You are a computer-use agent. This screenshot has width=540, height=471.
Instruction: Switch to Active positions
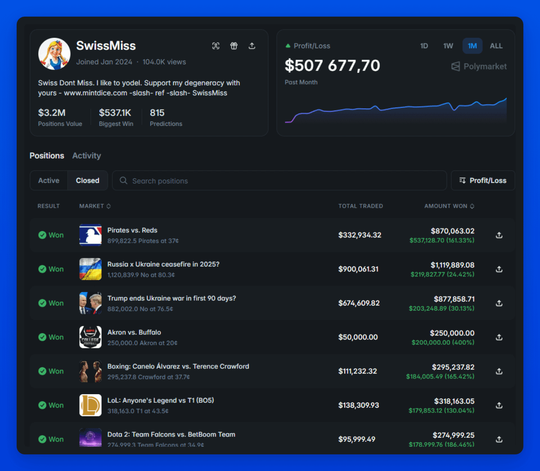coord(49,181)
